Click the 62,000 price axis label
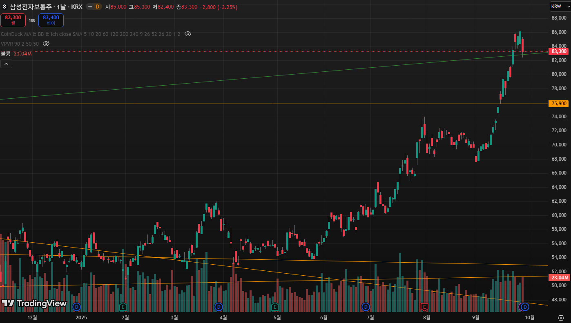Image resolution: width=571 pixels, height=323 pixels. tap(559, 201)
